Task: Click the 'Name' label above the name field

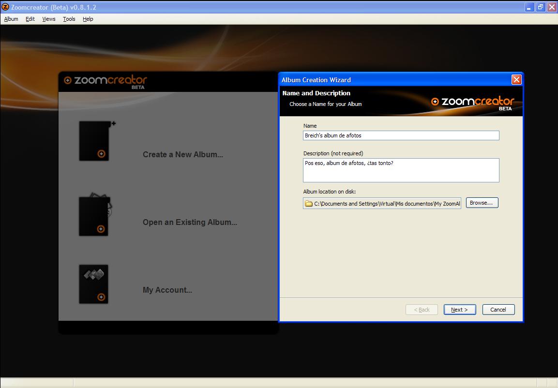Action: point(310,125)
